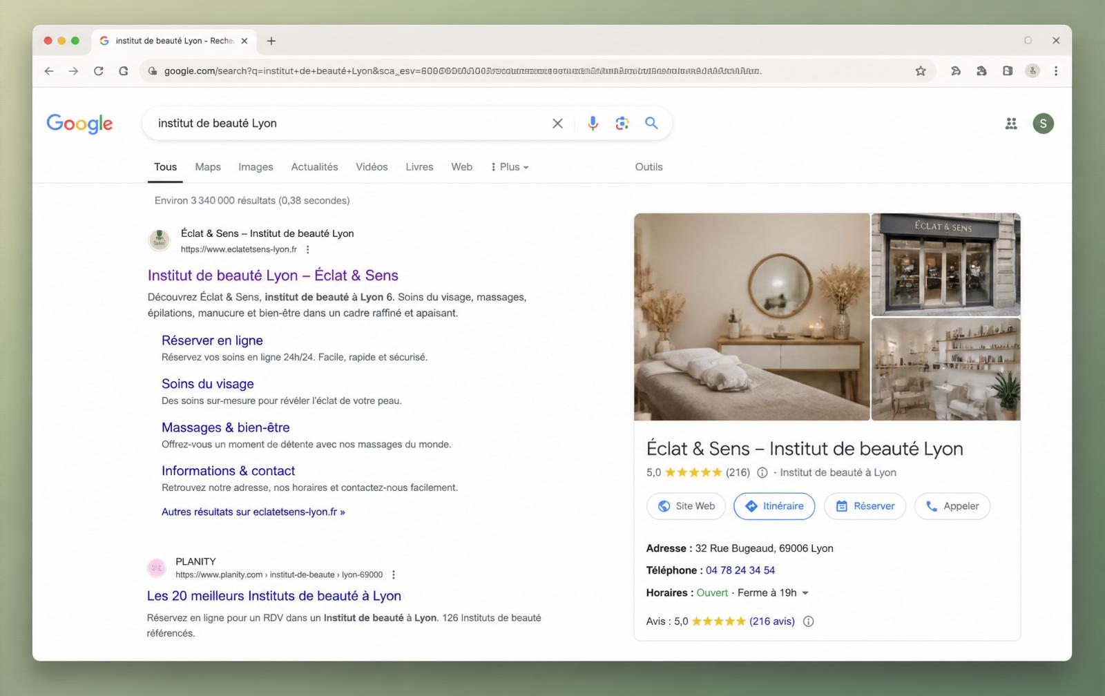Click the 'Site Web' button in knowledge panel
Image resolution: width=1105 pixels, height=696 pixels.
click(686, 506)
